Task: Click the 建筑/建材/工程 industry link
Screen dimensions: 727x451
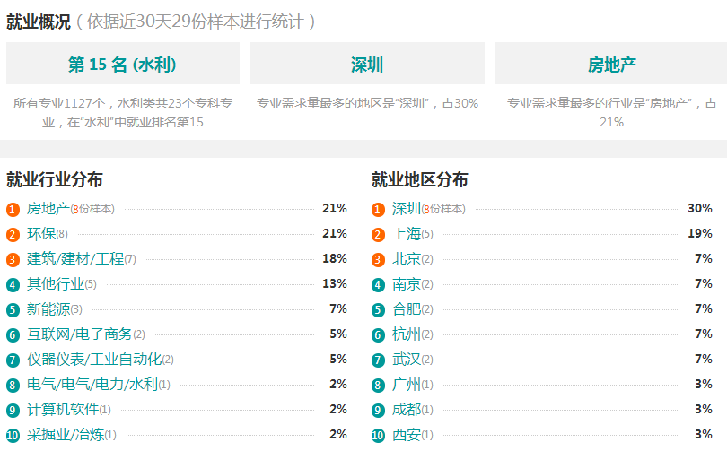Action: [x=75, y=259]
